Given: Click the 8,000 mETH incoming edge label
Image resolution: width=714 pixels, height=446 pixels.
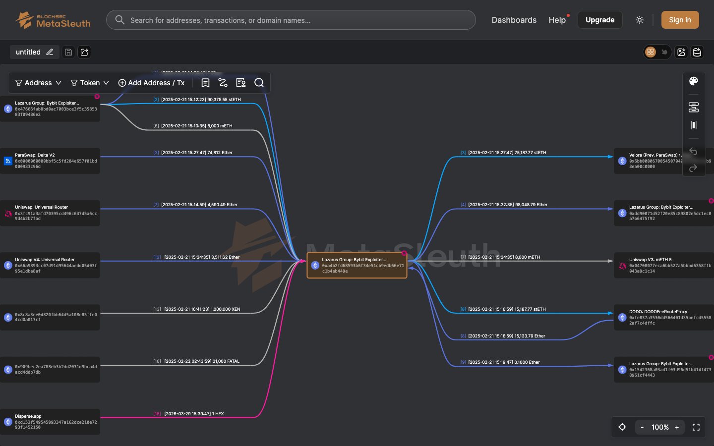Looking at the screenshot, I should [192, 126].
